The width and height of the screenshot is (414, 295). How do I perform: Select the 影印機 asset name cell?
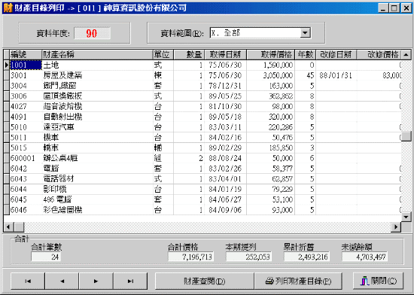point(97,189)
